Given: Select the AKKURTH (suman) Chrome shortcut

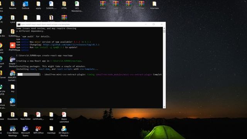Looking at the screenshot, I should [x=12, y=76].
